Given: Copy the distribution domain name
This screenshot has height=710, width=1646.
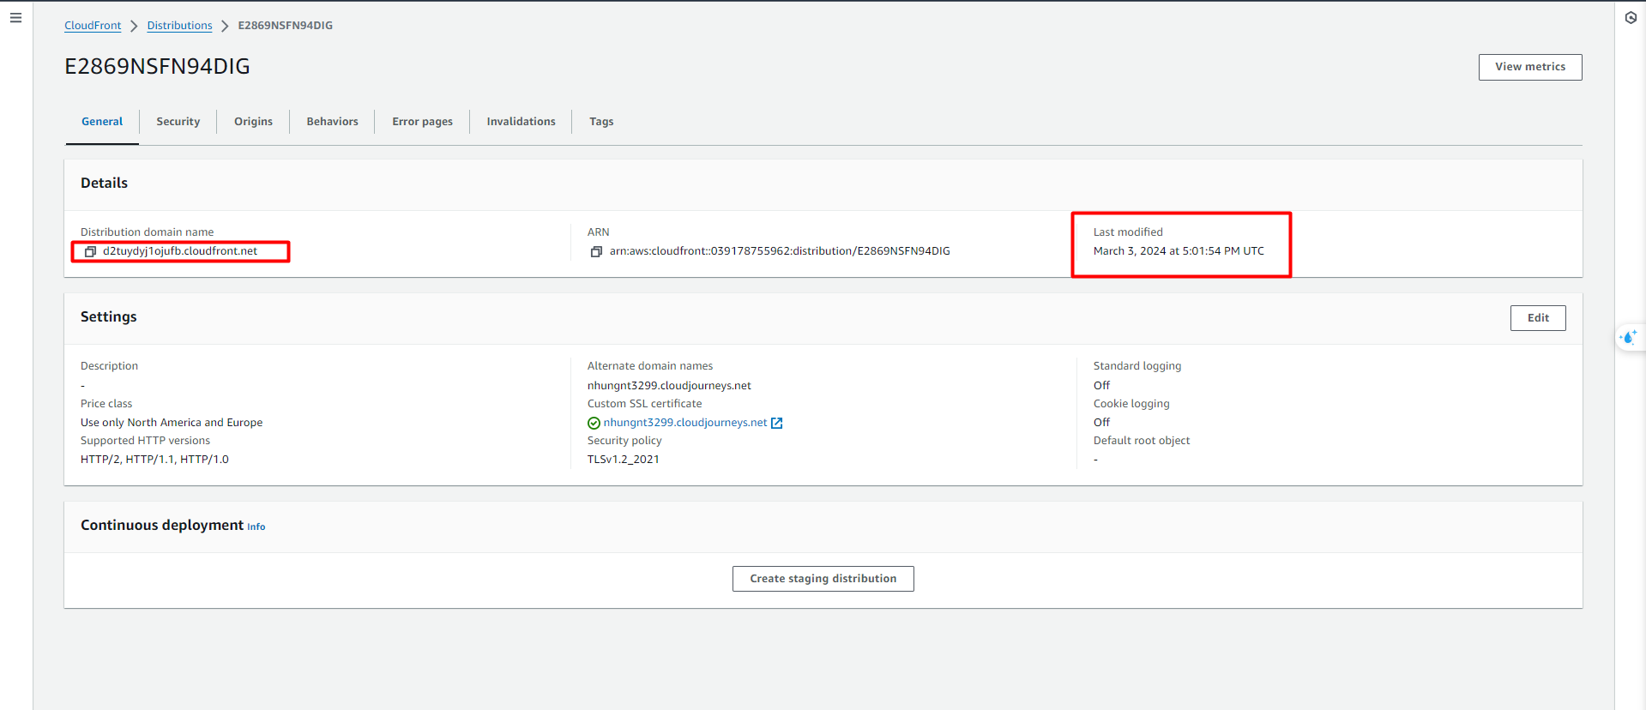Looking at the screenshot, I should pyautogui.click(x=90, y=251).
